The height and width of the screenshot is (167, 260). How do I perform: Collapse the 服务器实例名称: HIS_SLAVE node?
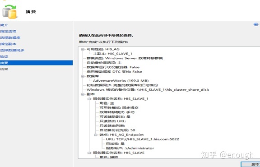pos(89,153)
